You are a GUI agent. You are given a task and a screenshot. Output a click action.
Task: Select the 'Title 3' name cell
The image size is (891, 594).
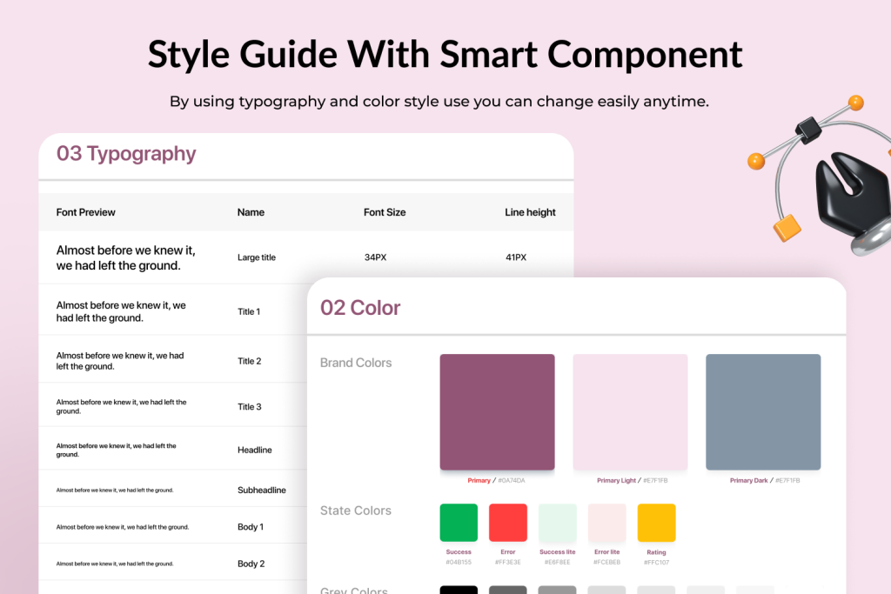(250, 407)
